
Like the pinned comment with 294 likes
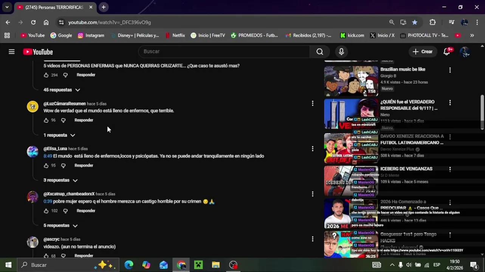click(46, 75)
